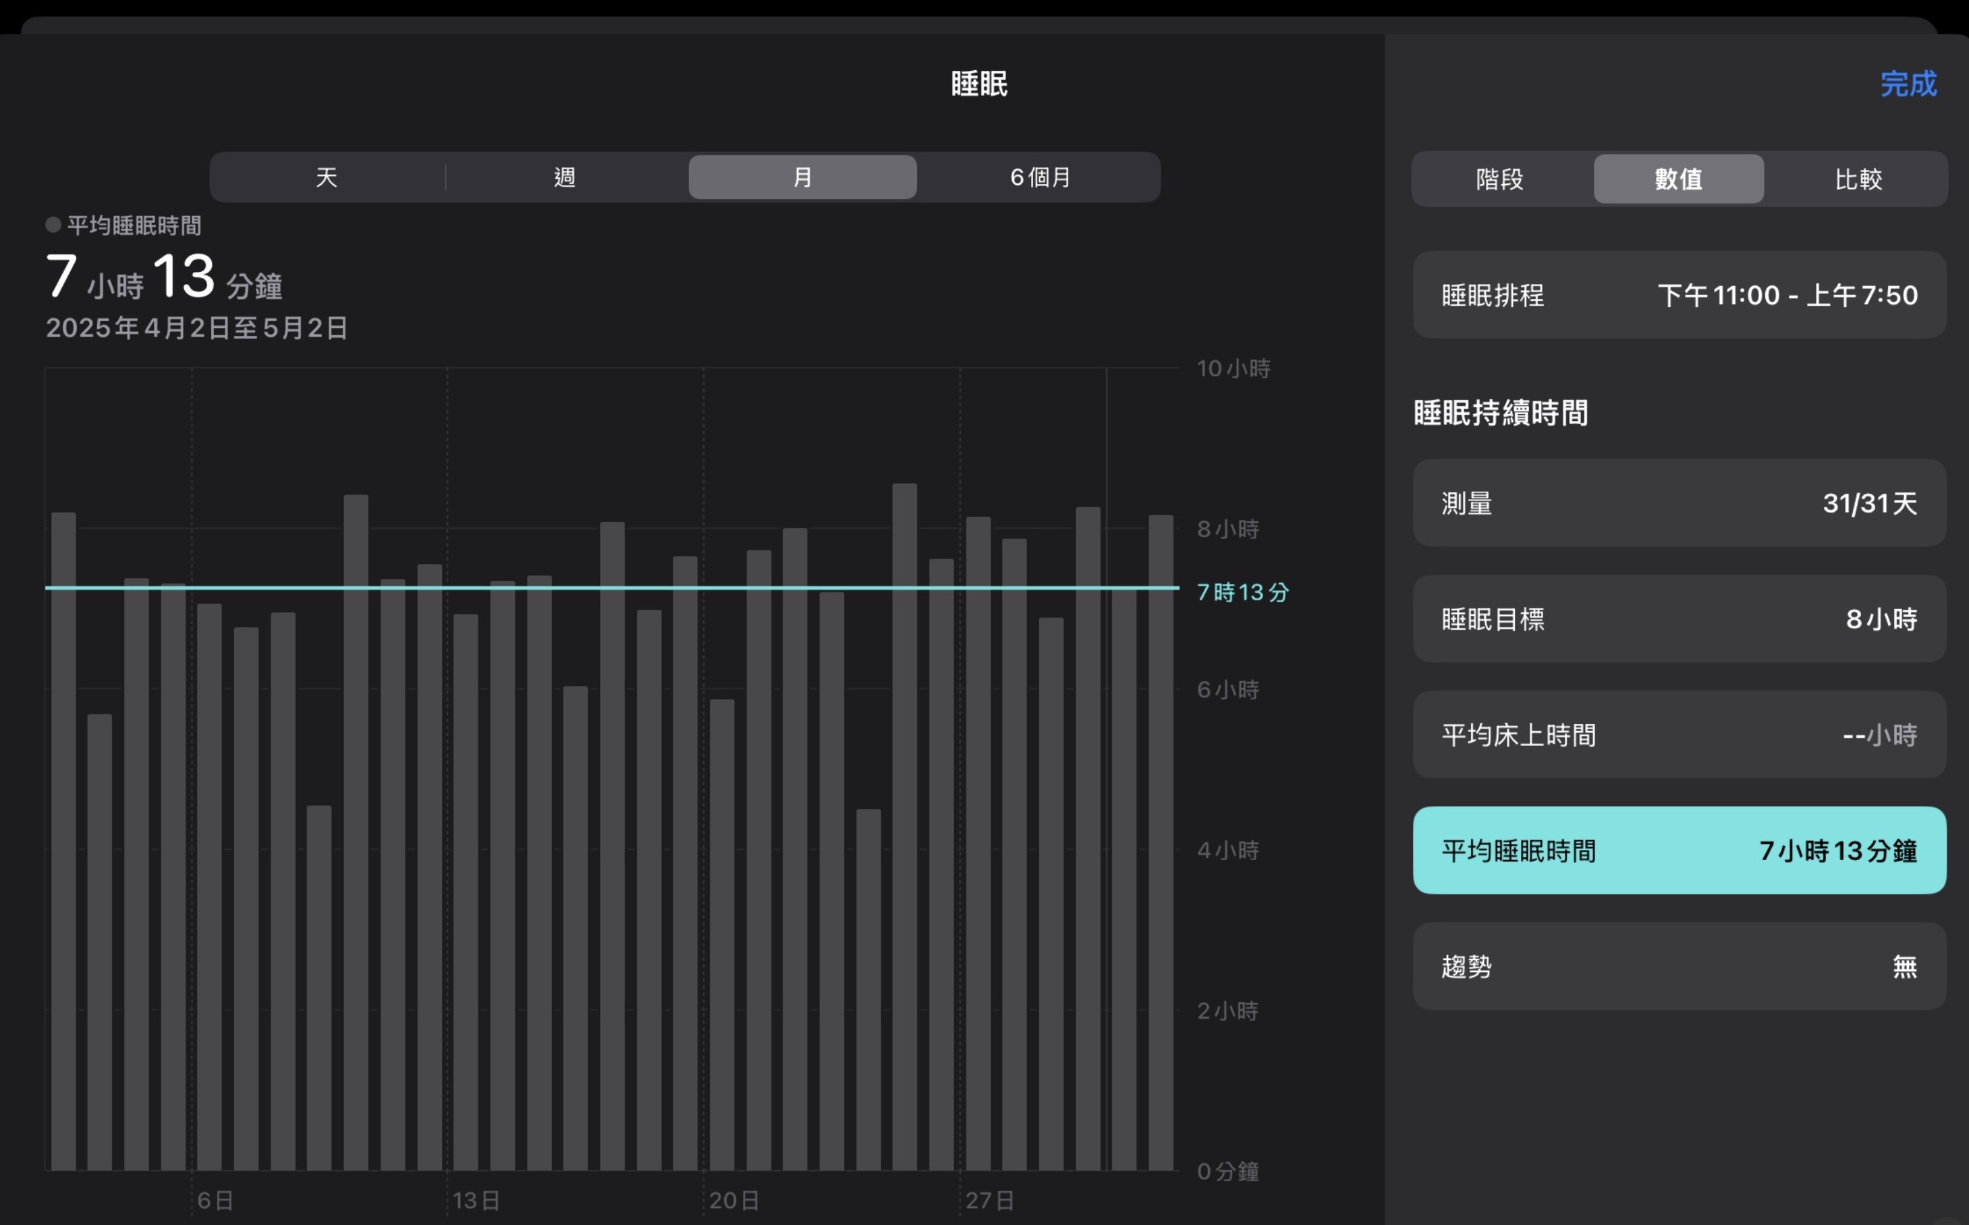1969x1225 pixels.
Task: Click the 4小時 axis label
Action: coord(1228,850)
